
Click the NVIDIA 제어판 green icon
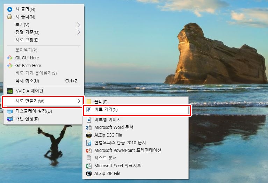[x=10, y=91]
